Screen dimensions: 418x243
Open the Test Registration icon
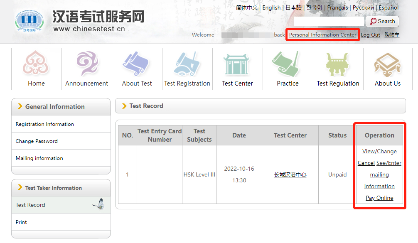tap(187, 64)
